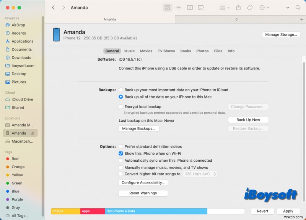Select the Amanda Finder tab
306x220 pixels.
[x=110, y=20]
